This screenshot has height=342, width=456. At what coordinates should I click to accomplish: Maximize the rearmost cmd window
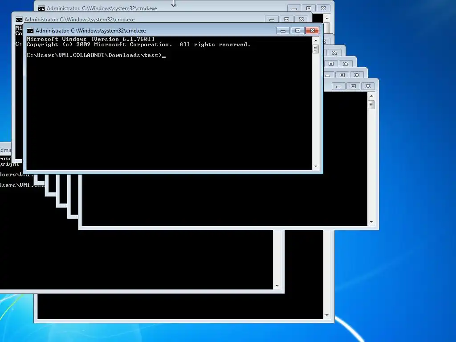click(x=309, y=8)
